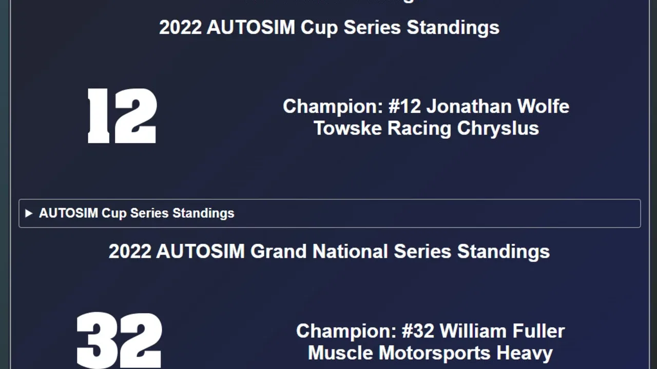
Task: Expand the AUTOSIM Cup Series Standings triangle
Action: point(29,213)
